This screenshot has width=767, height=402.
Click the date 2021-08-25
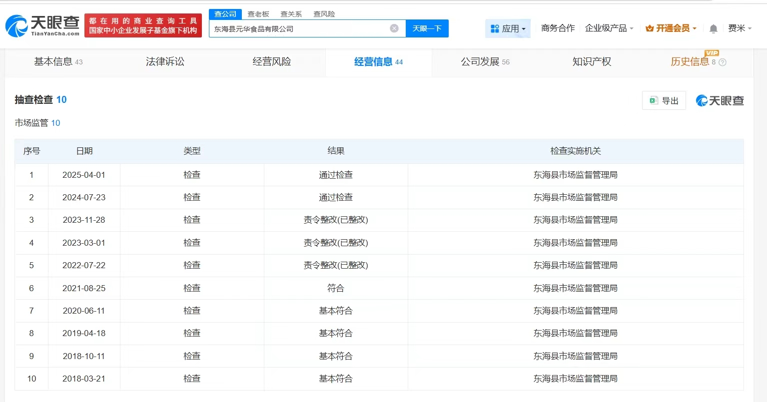coord(84,288)
